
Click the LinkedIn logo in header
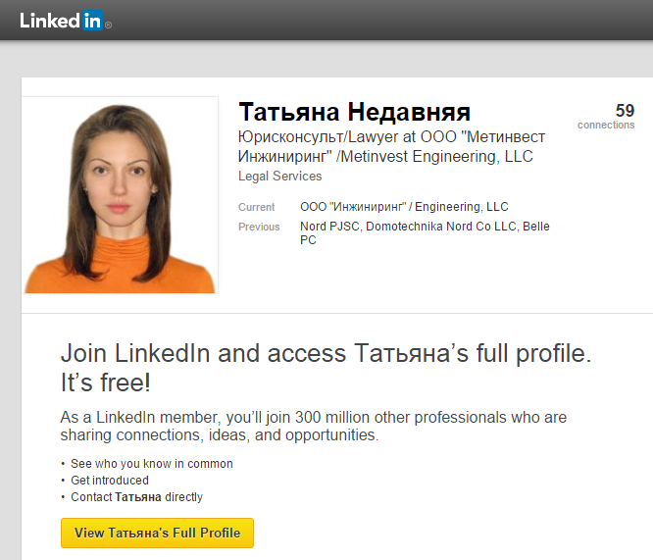click(66, 21)
